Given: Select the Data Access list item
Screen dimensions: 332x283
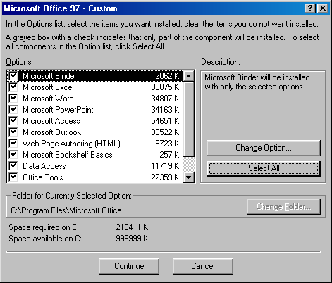Looking at the screenshot, I should [x=95, y=166].
